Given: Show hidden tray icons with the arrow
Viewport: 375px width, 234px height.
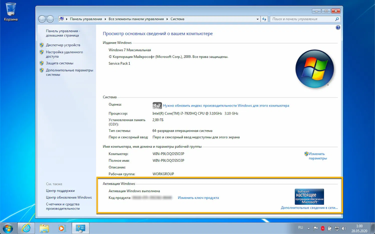Looking at the screenshot, I should pos(308,228).
